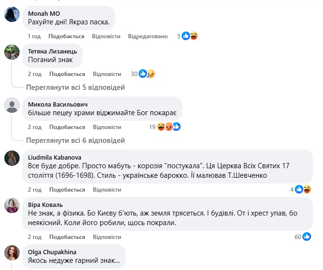Click reaction emojis on Monah MO's comment
The image size is (323, 270).
tap(190, 36)
